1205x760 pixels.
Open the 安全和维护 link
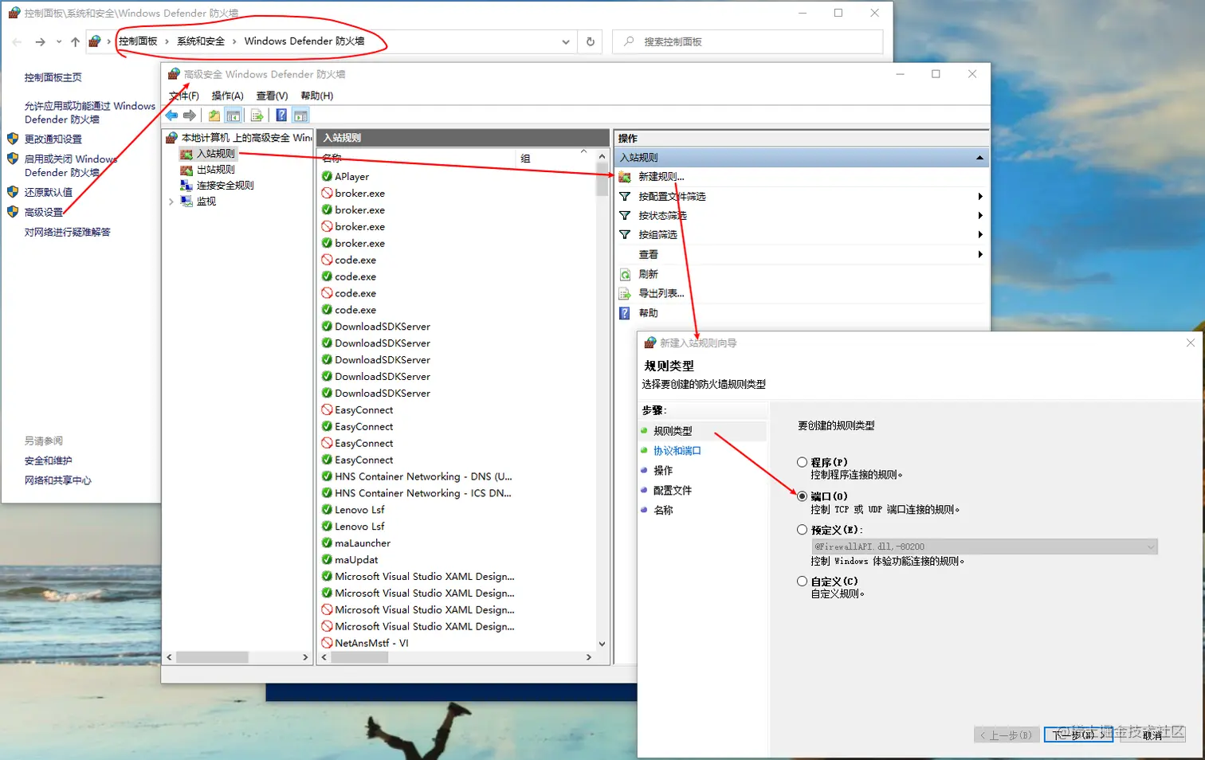pyautogui.click(x=48, y=460)
